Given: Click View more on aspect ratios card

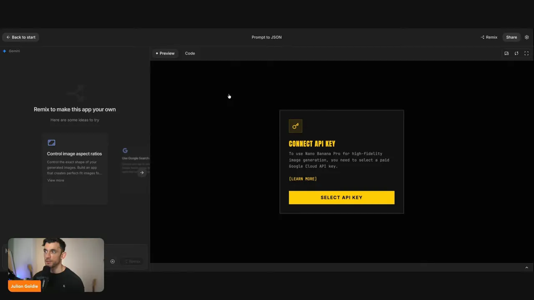Looking at the screenshot, I should tap(55, 180).
